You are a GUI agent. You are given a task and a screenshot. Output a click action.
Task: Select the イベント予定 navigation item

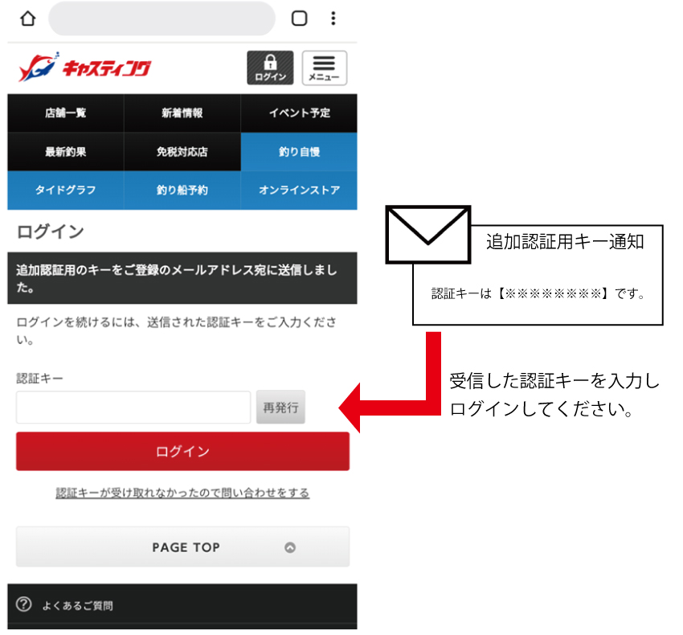(x=299, y=113)
